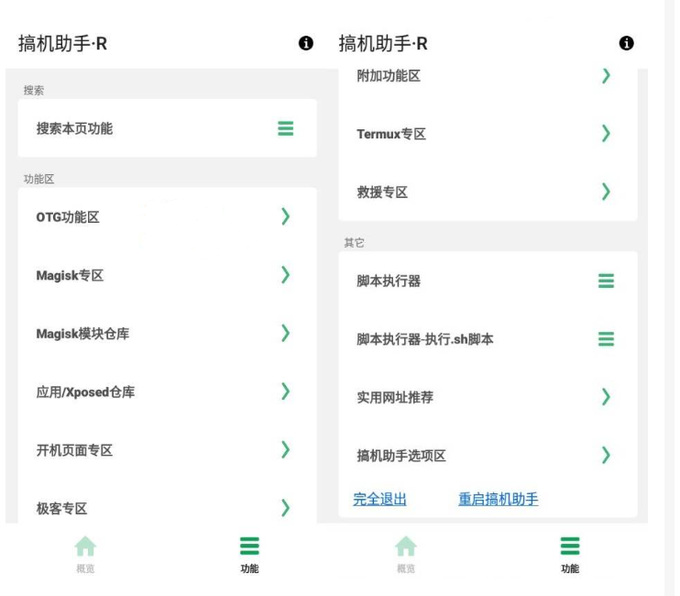Image resolution: width=680 pixels, height=596 pixels.
Task: Select OTG功能区 label
Action: click(x=68, y=217)
